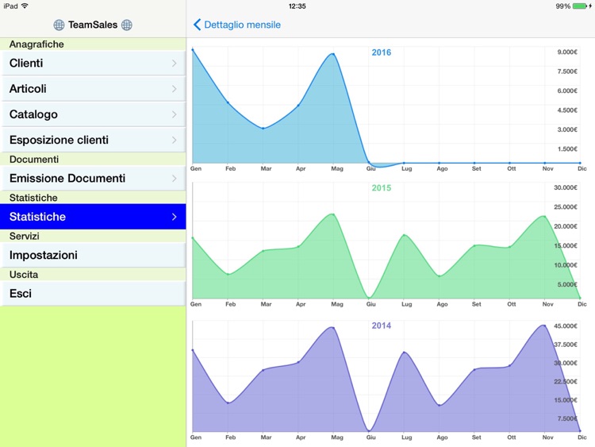Click the Ago label under 2015 chart

click(442, 304)
